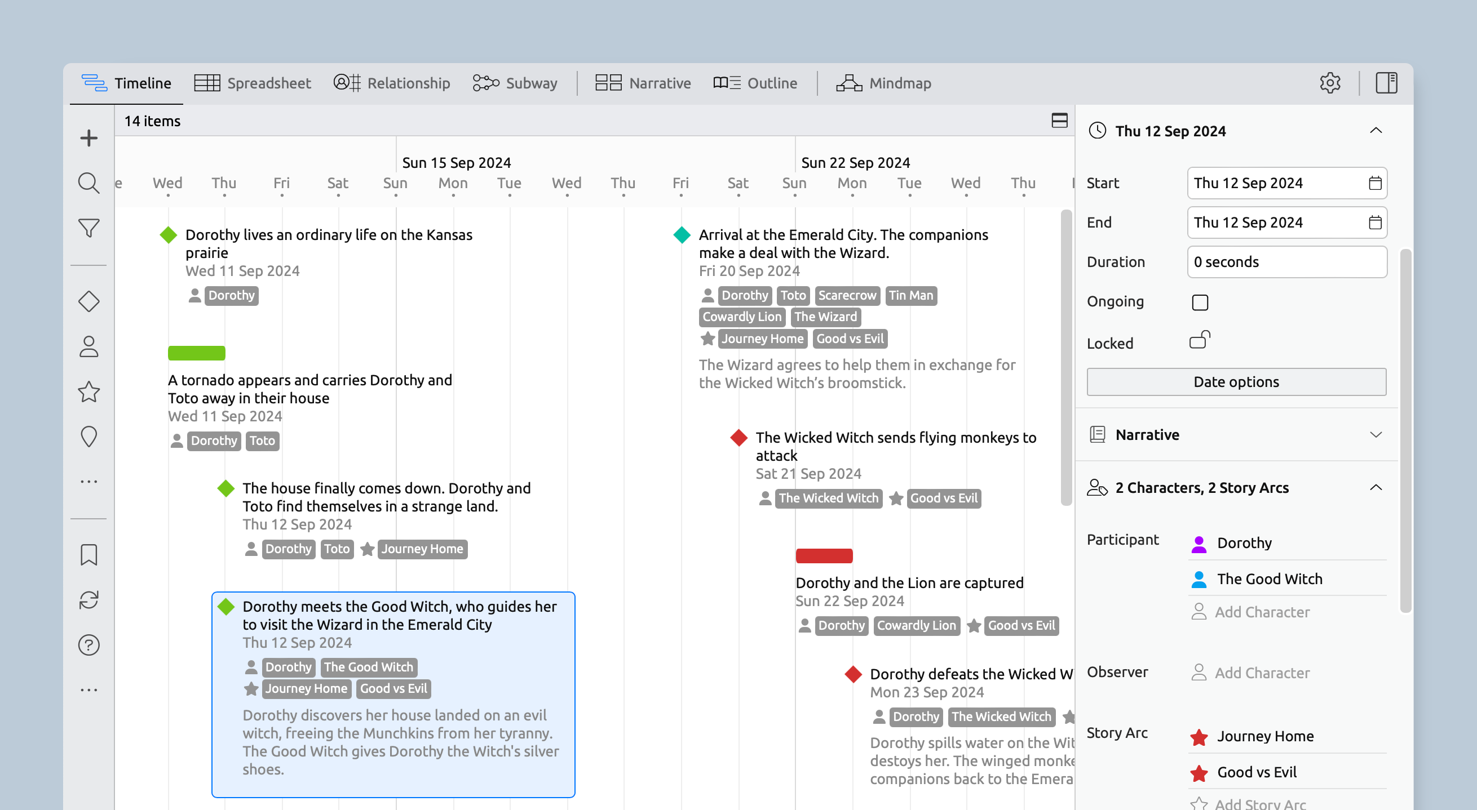Click the Tin Man character tag
Viewport: 1477px width, 810px height.
coord(910,296)
